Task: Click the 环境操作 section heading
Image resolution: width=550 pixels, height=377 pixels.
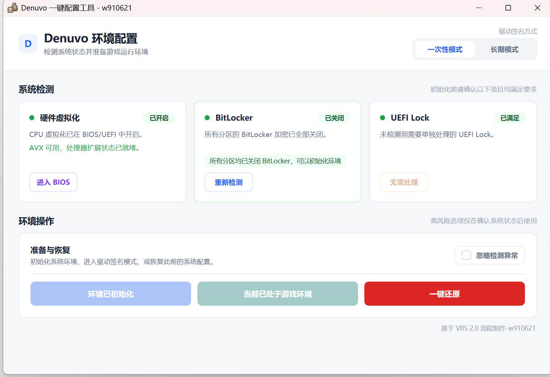Action: tap(36, 221)
